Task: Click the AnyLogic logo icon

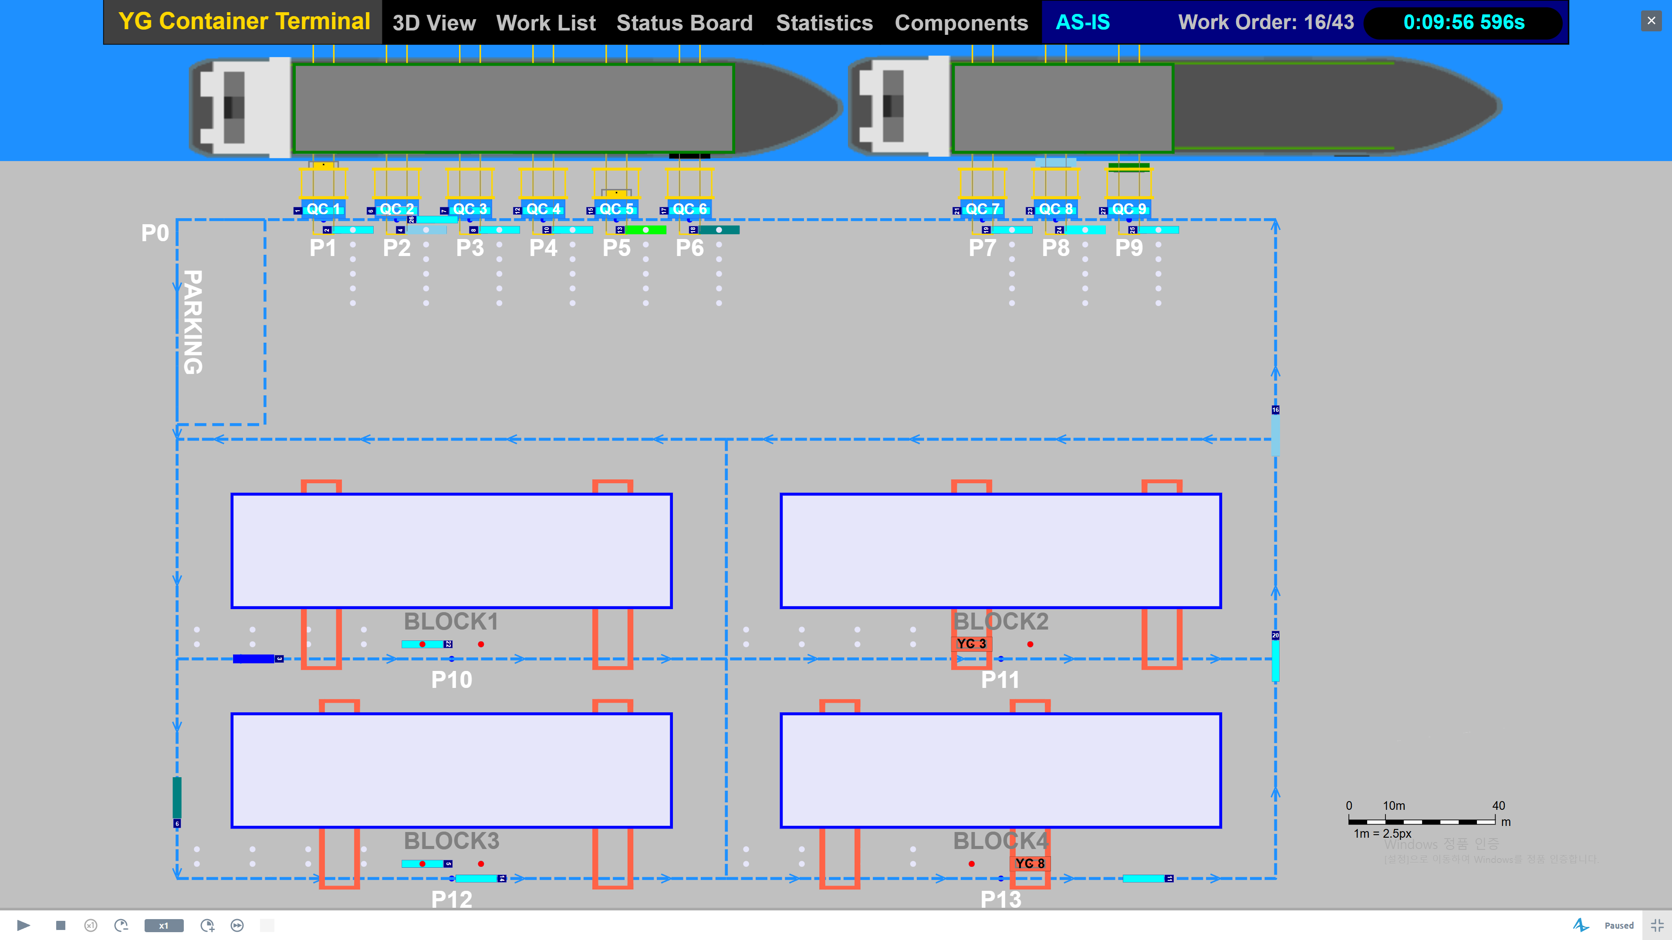Action: [1581, 925]
